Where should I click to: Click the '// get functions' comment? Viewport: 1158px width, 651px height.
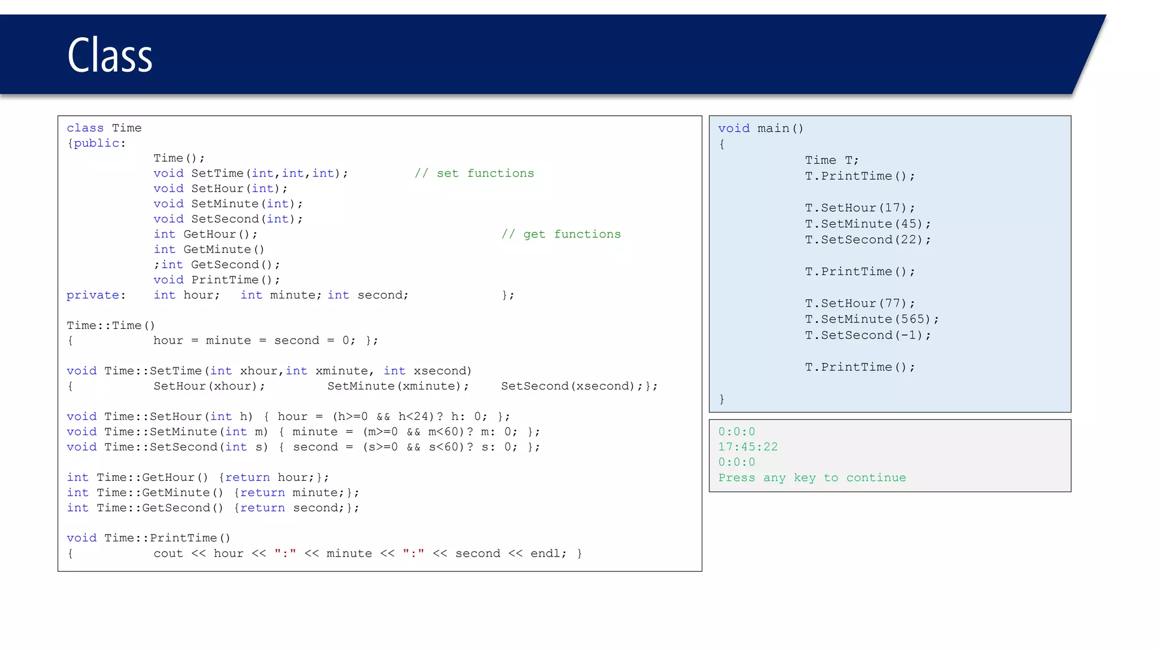tap(561, 235)
